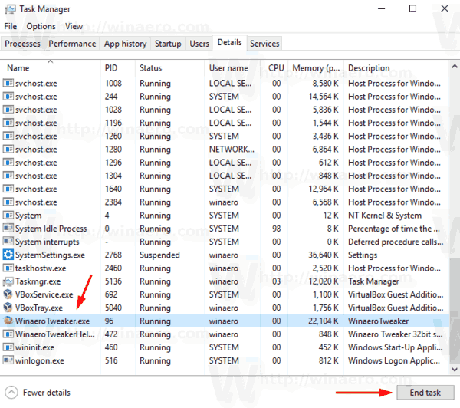Click Deferred procedure calls description
This screenshot has width=460, height=408.
[x=396, y=242]
